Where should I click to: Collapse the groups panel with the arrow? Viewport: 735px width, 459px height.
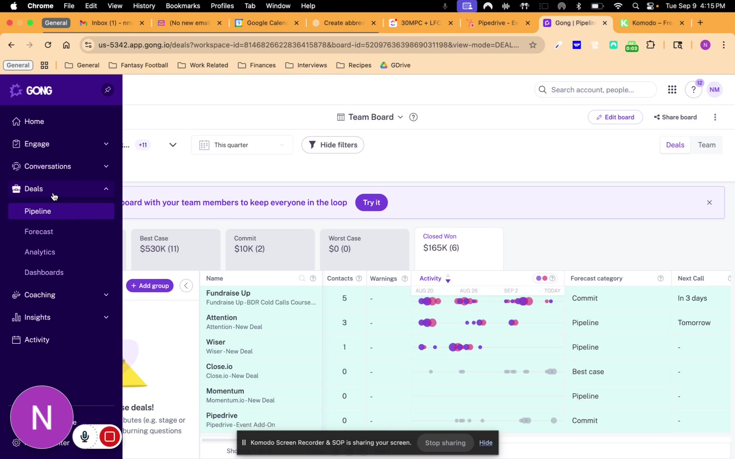tap(186, 286)
